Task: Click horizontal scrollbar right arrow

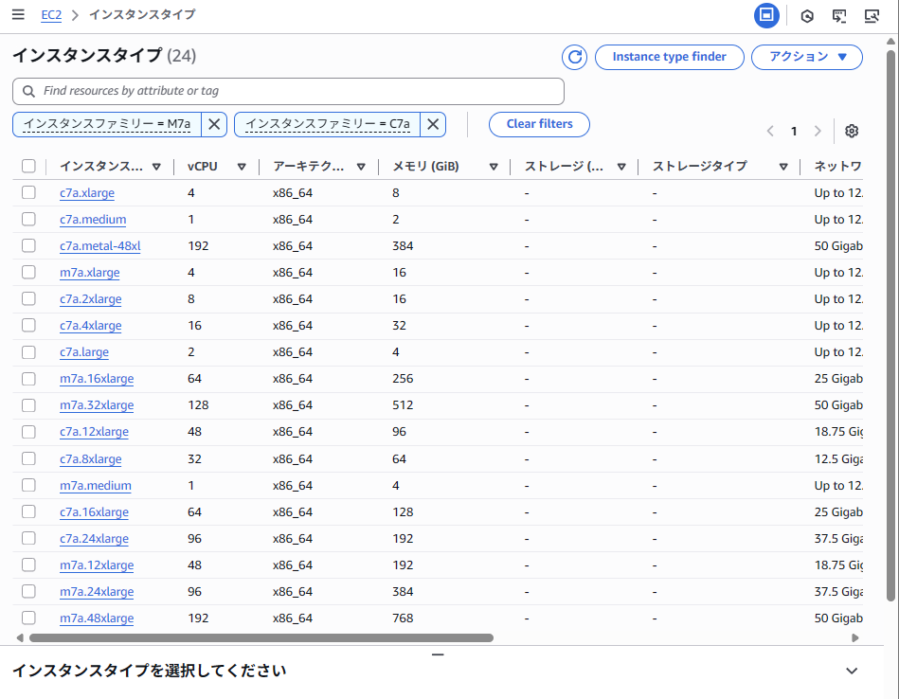Action: [855, 637]
